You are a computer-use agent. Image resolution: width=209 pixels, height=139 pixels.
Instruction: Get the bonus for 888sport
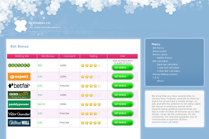[x=123, y=95]
